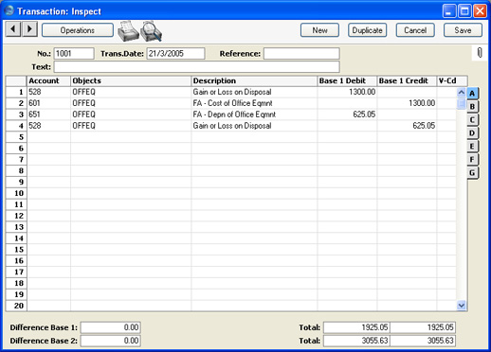Switch to flip tab G
Viewport: 491px width, 352px height.
(x=472, y=173)
